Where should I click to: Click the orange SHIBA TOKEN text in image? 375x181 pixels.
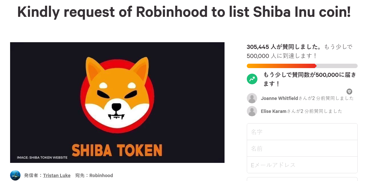point(117,150)
